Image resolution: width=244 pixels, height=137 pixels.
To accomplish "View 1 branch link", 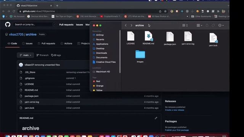I will (42, 55).
